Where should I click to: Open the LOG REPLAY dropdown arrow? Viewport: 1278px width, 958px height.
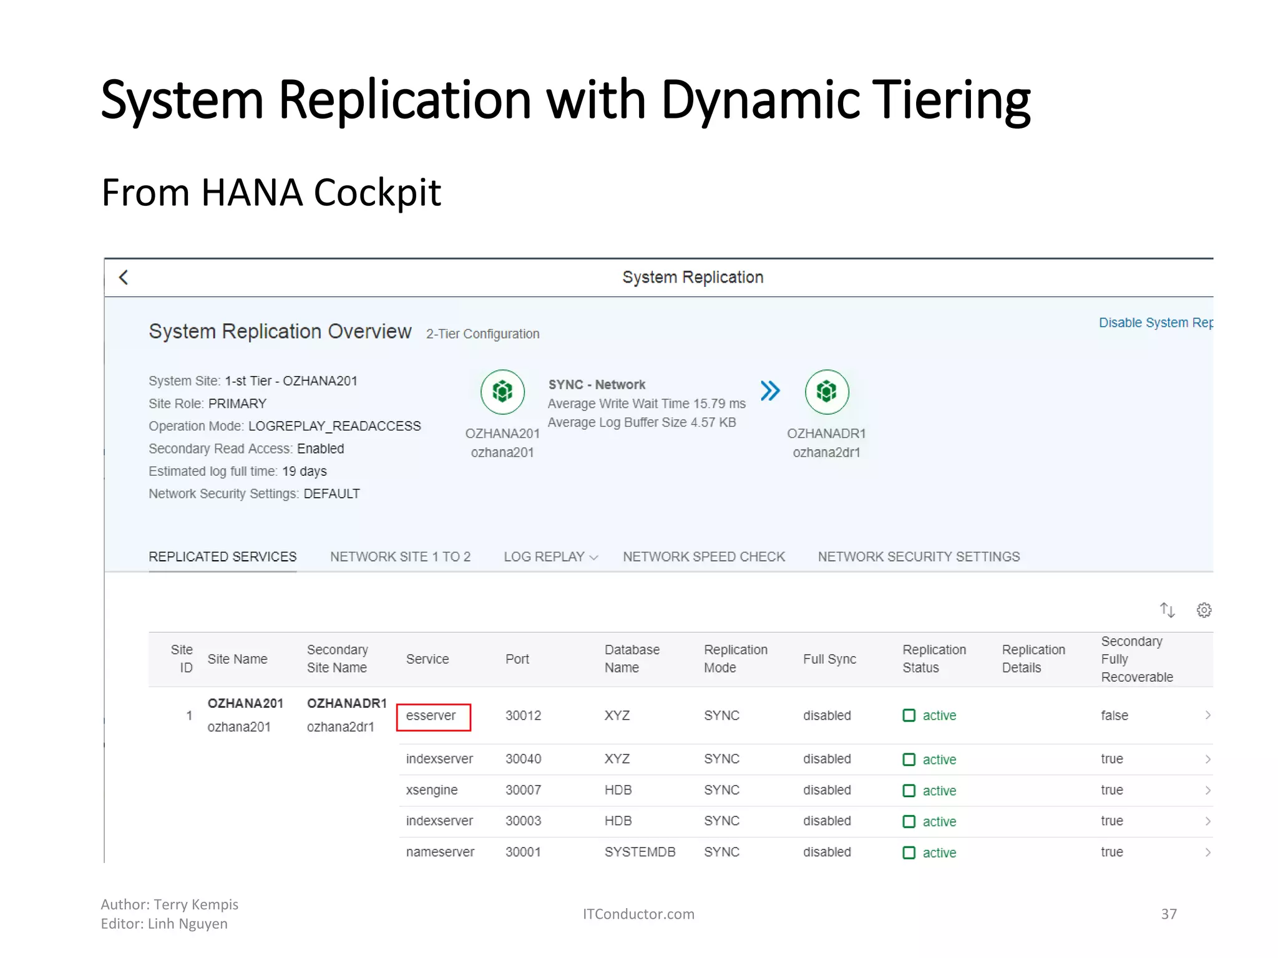[x=593, y=558]
